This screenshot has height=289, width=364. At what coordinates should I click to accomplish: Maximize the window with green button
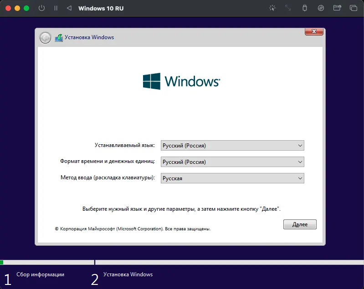click(x=26, y=8)
